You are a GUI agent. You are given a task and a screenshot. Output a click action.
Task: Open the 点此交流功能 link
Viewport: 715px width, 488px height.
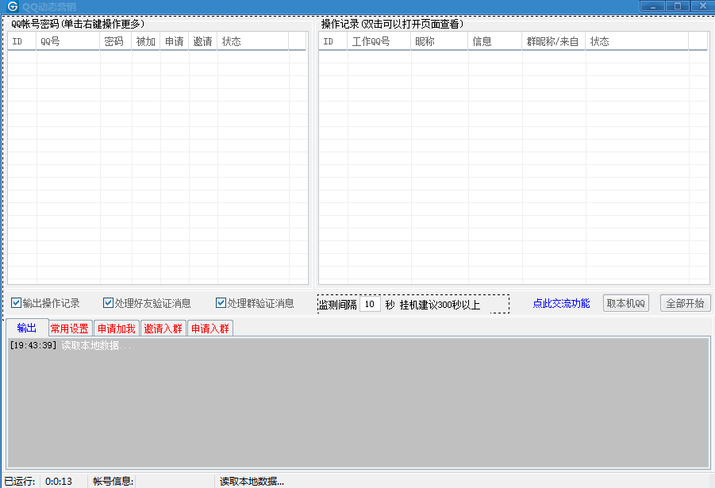tap(561, 303)
